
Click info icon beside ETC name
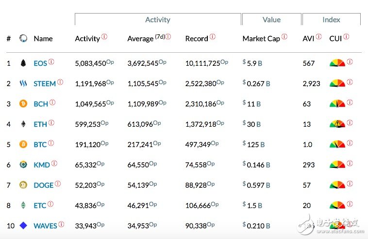[50, 204]
